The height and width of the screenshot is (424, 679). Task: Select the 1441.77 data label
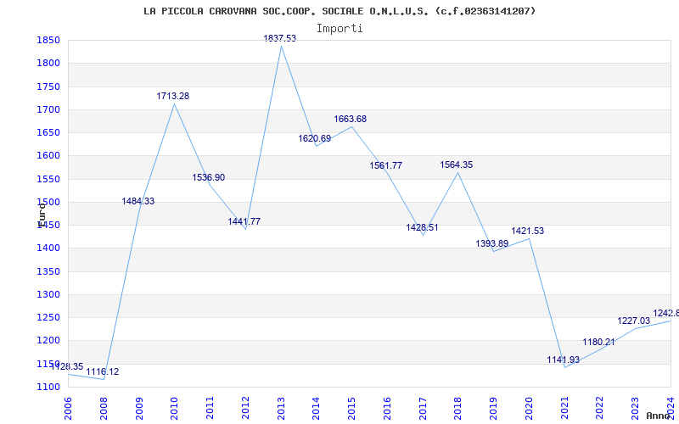coord(244,221)
